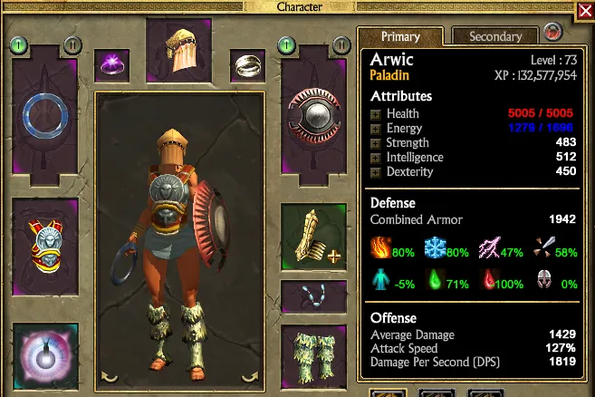Click the blue chakram weapon slot
The width and height of the screenshot is (595, 397).
[45, 116]
